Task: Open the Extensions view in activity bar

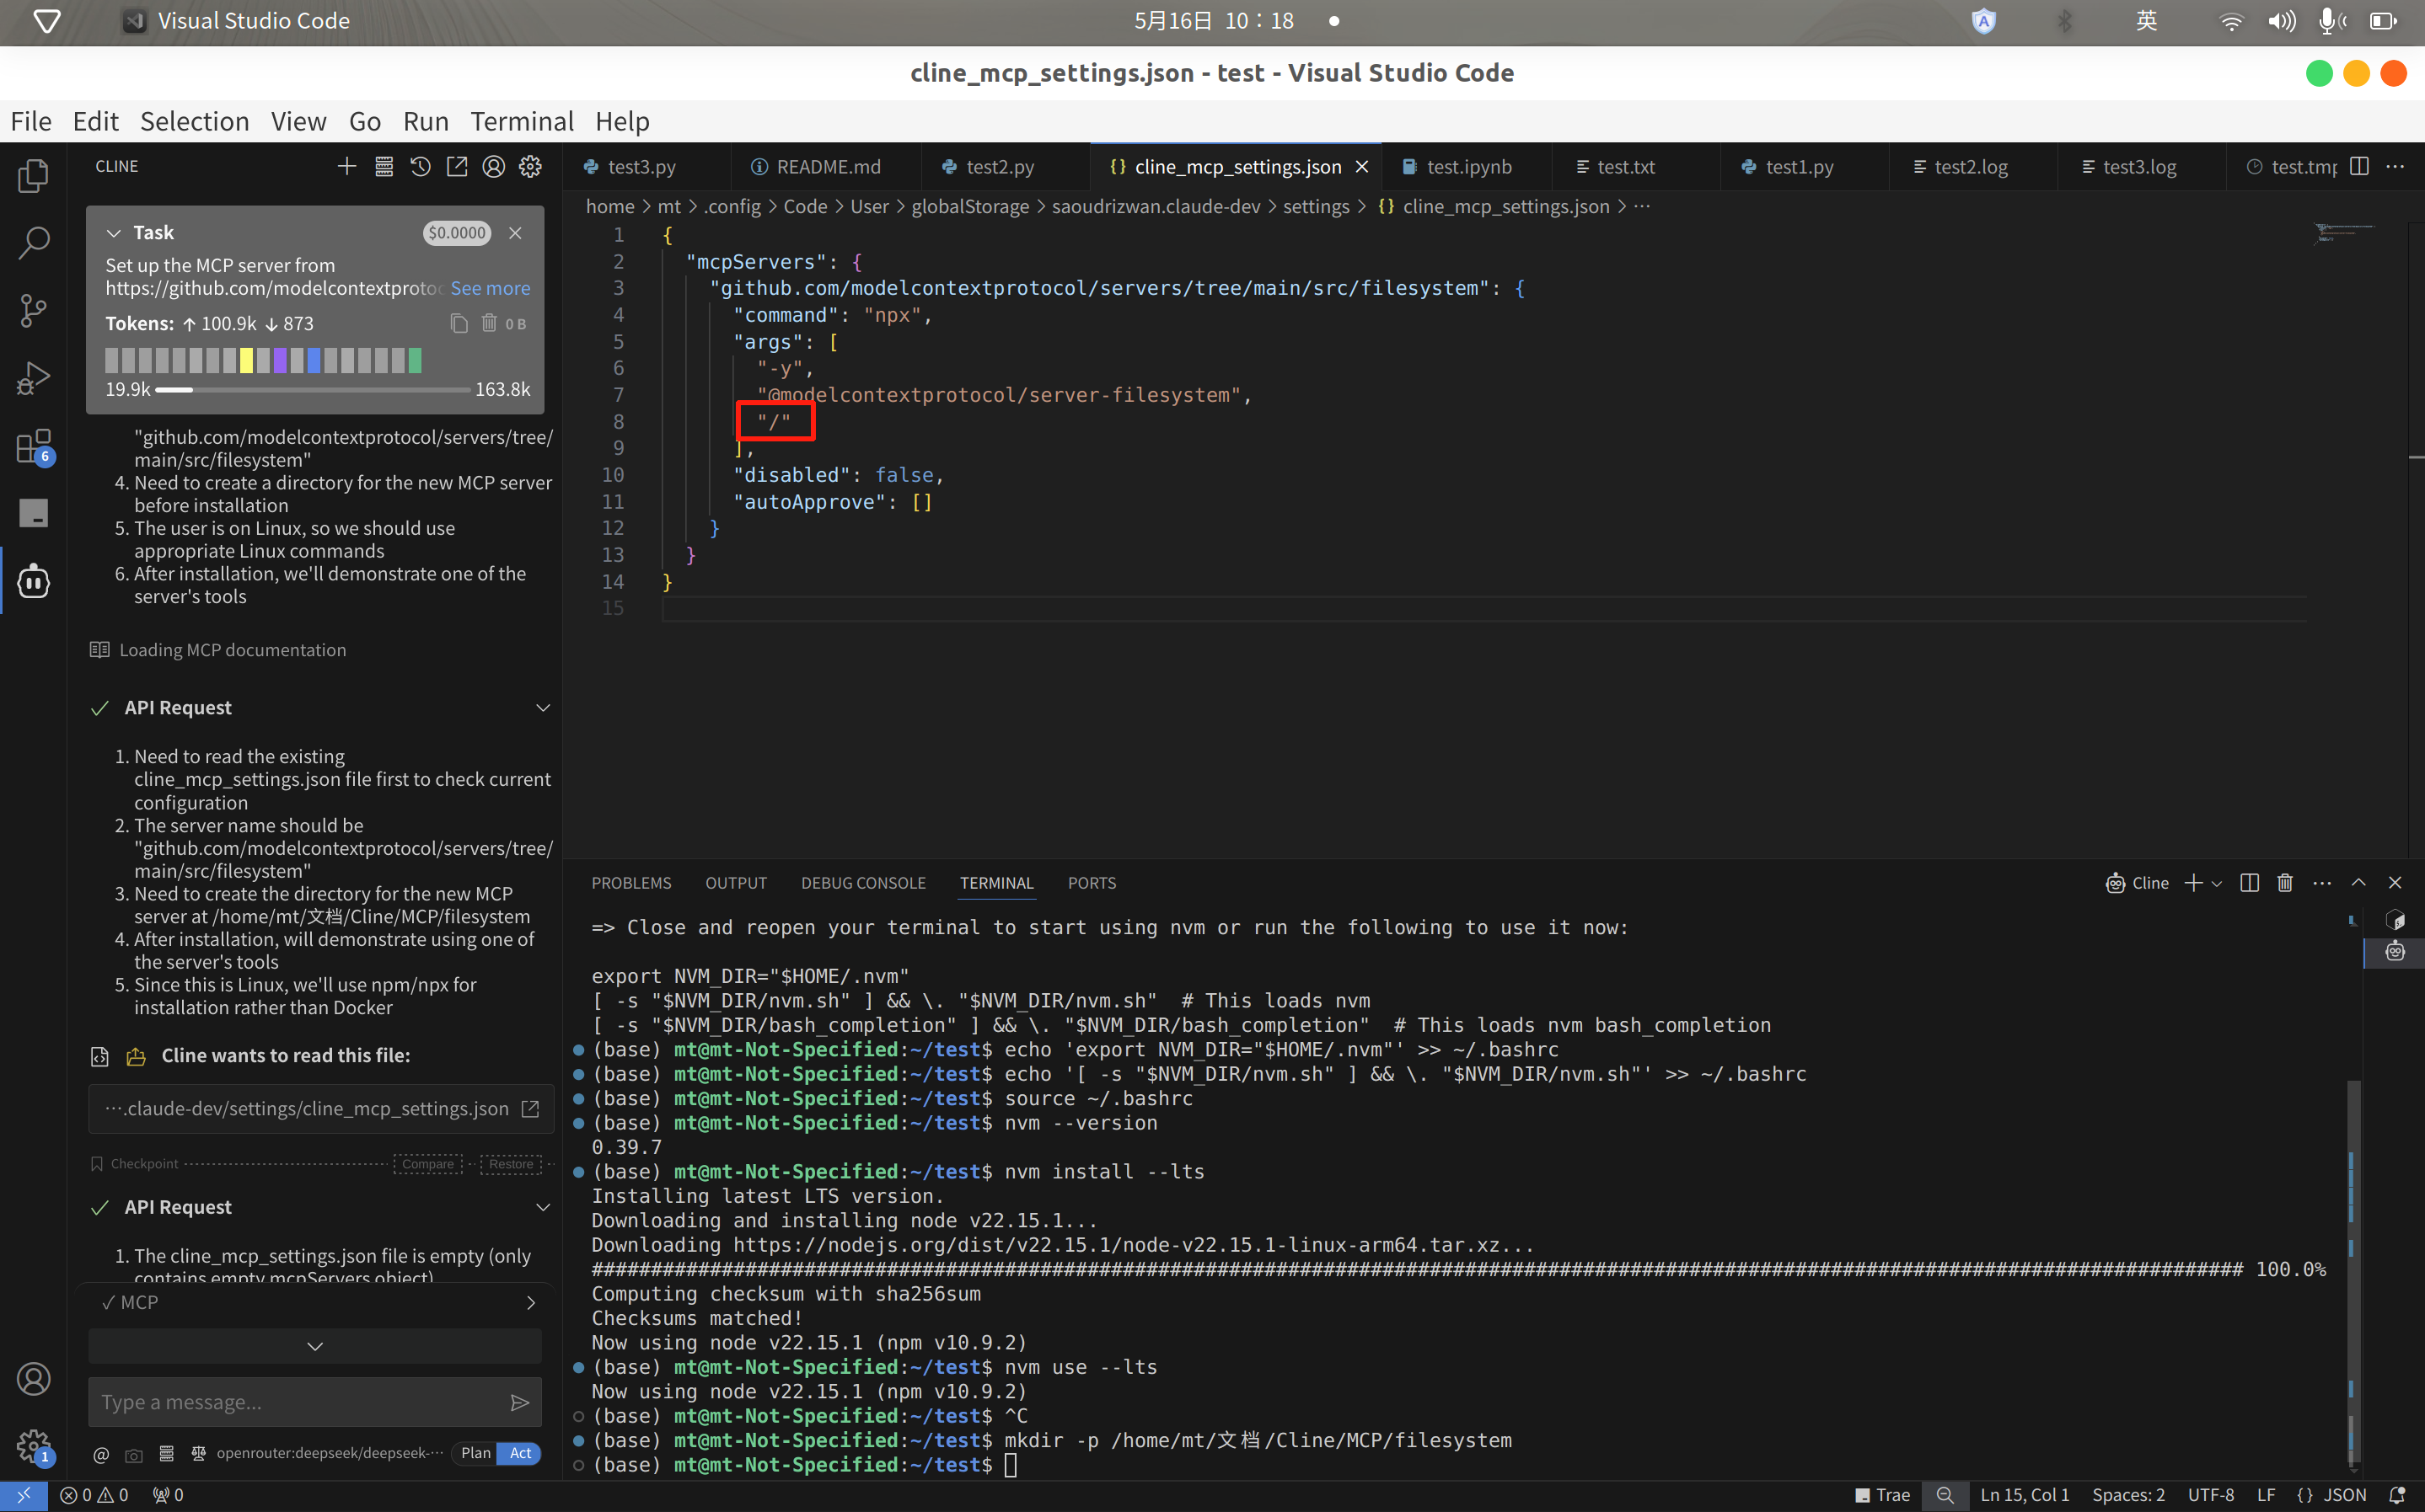Action: tap(33, 446)
